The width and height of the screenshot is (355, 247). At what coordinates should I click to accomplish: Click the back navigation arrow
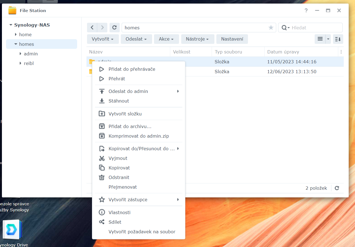[x=92, y=27]
